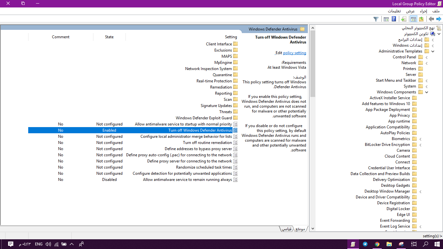Open Google Chrome from the taskbar
This screenshot has height=249, width=443.
tap(377, 244)
